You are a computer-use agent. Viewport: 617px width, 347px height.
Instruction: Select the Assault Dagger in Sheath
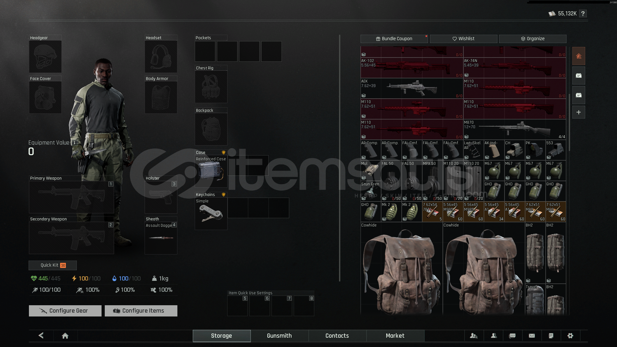[x=161, y=238]
